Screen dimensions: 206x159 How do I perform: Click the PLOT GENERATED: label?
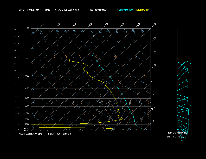coord(30,134)
